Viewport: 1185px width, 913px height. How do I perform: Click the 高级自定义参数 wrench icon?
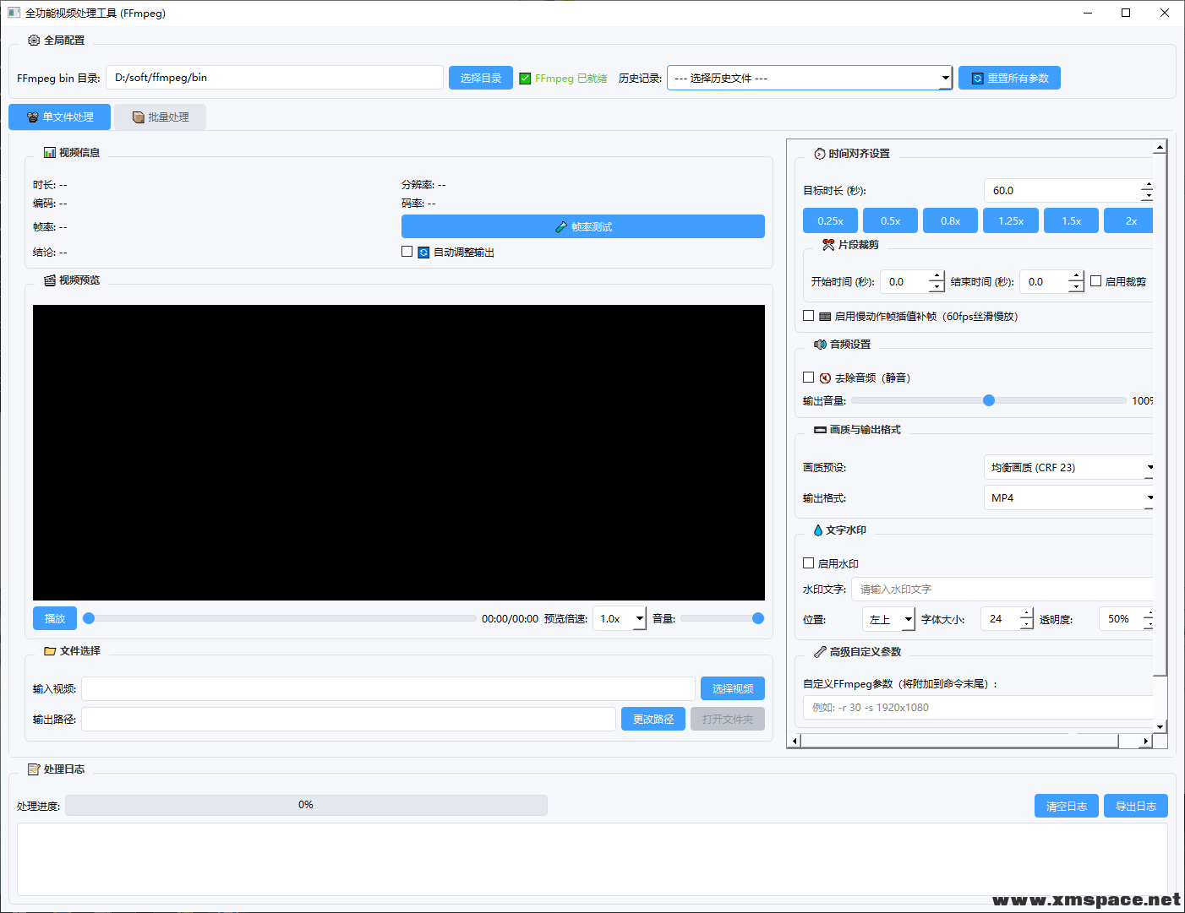click(820, 652)
